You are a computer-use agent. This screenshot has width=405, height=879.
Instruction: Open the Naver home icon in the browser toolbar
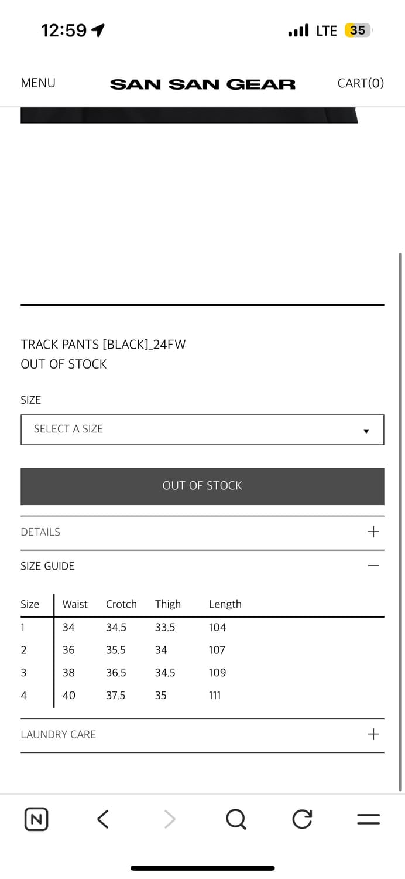(x=36, y=819)
